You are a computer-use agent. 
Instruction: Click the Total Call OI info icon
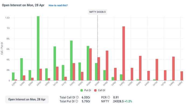pyautogui.click(x=77, y=97)
